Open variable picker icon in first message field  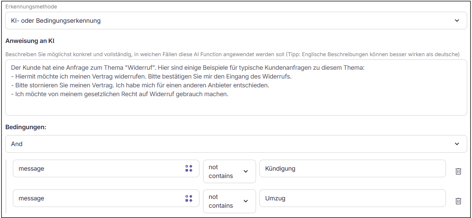pos(189,168)
